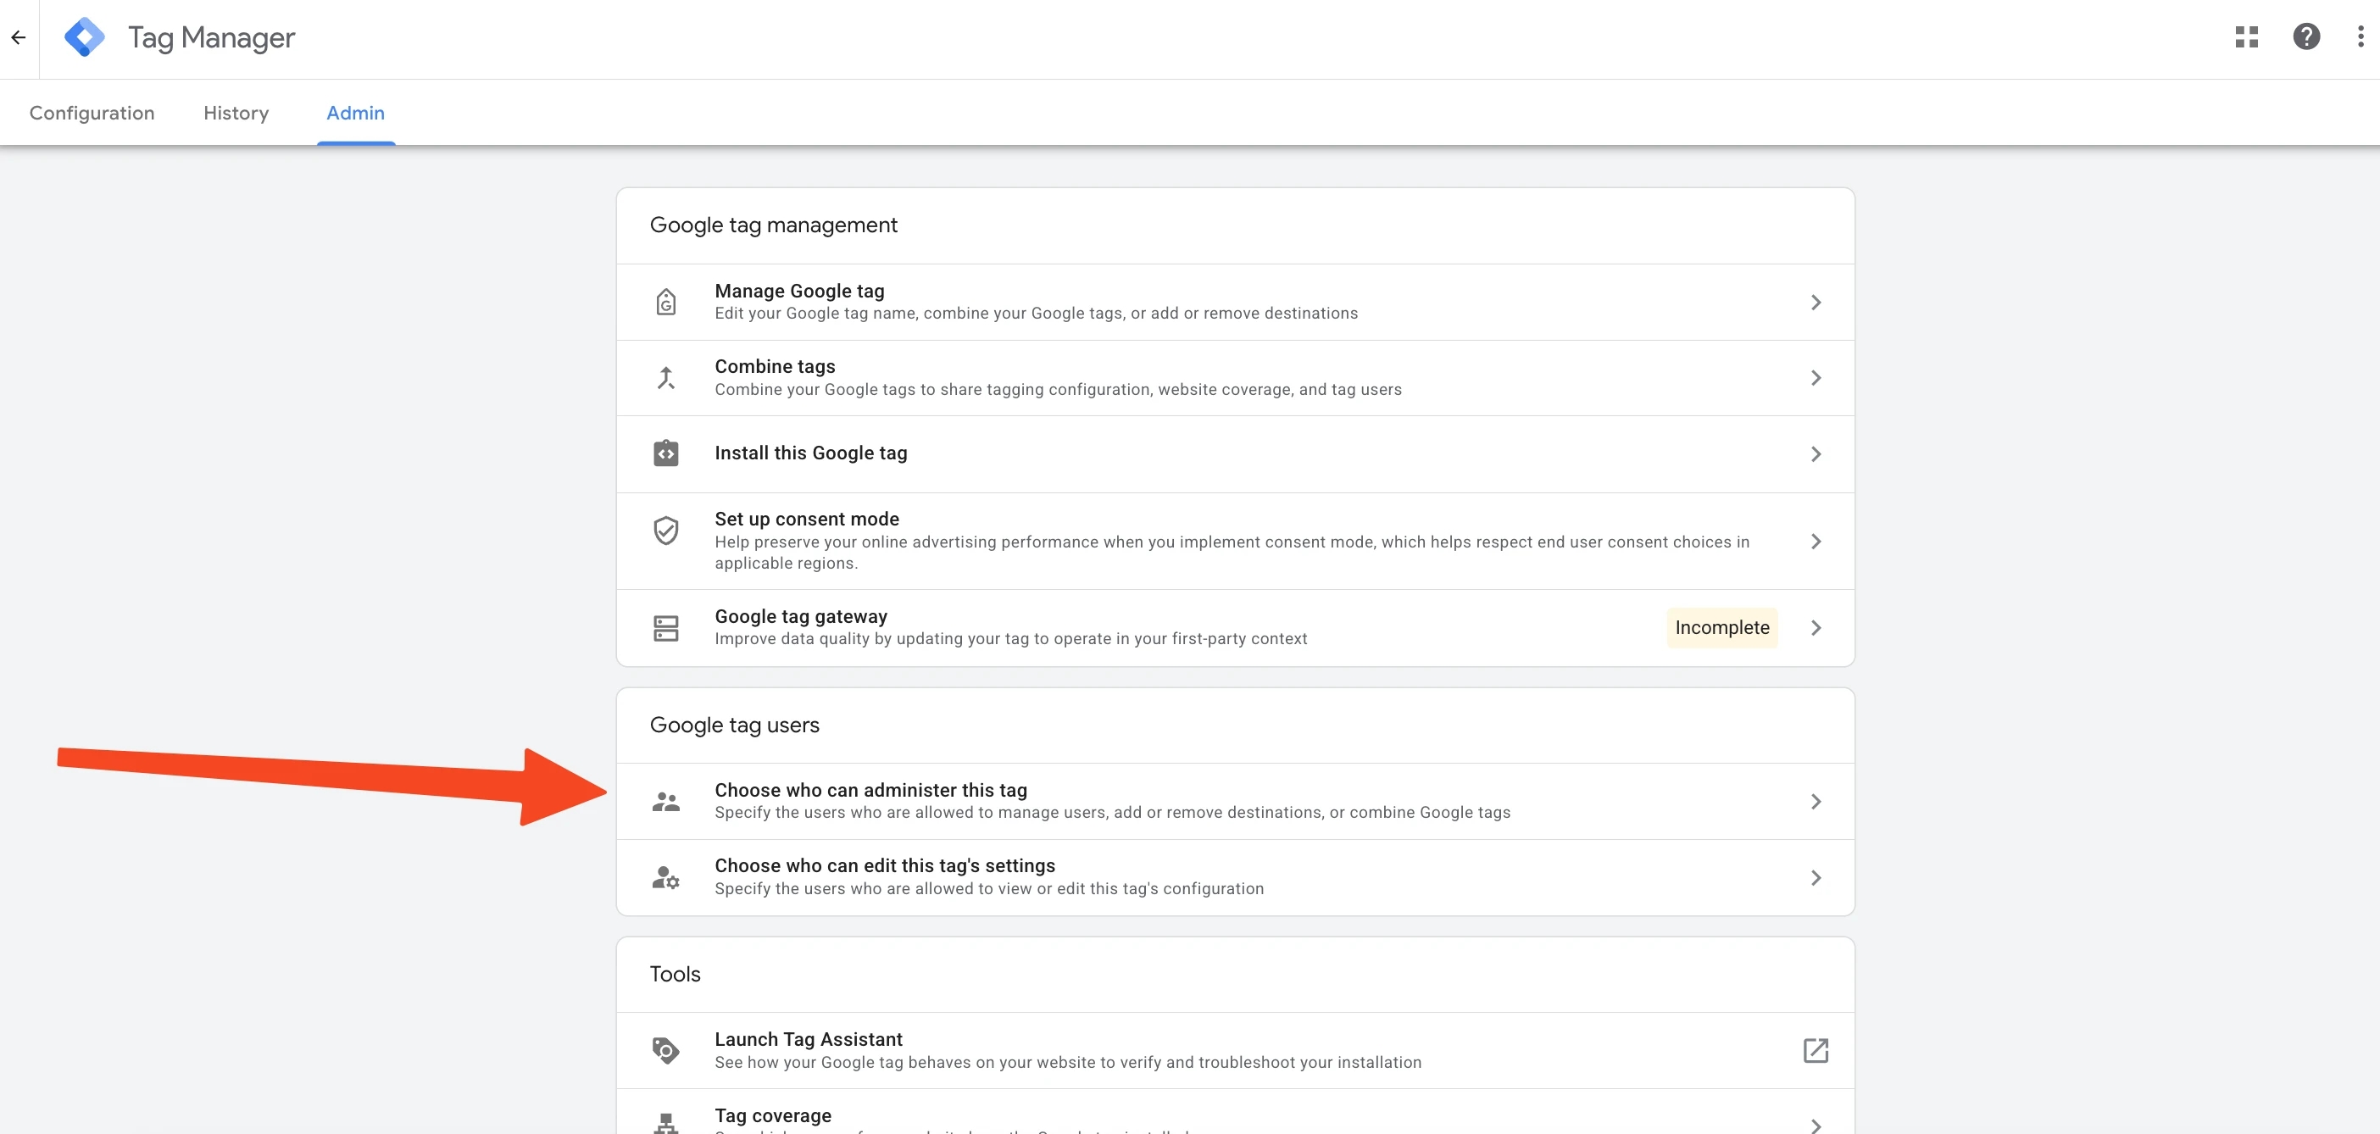Open Tag coverage

1235,1113
